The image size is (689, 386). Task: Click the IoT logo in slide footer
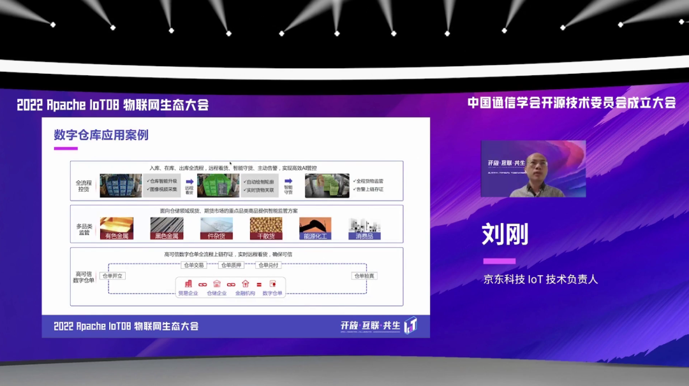pyautogui.click(x=410, y=325)
